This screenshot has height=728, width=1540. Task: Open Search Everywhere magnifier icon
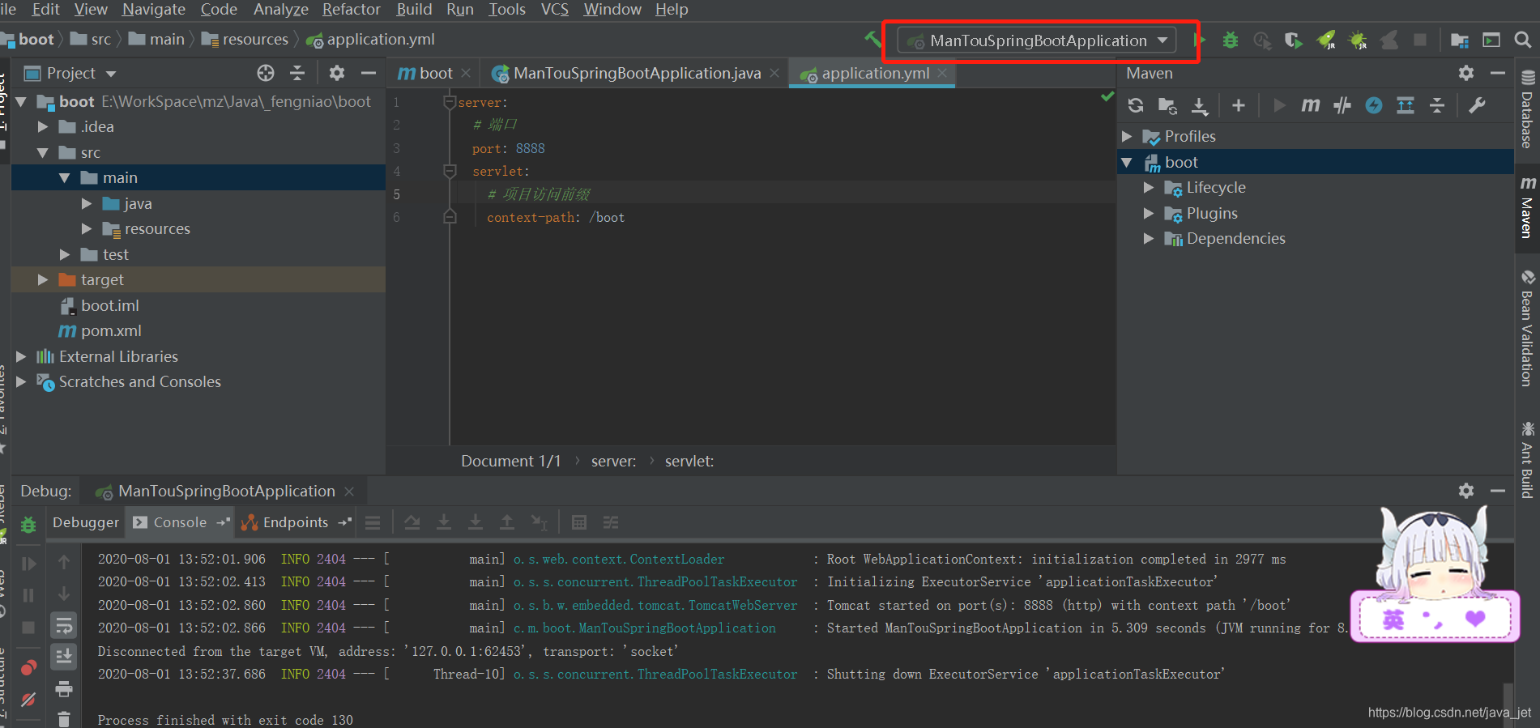pyautogui.click(x=1523, y=40)
